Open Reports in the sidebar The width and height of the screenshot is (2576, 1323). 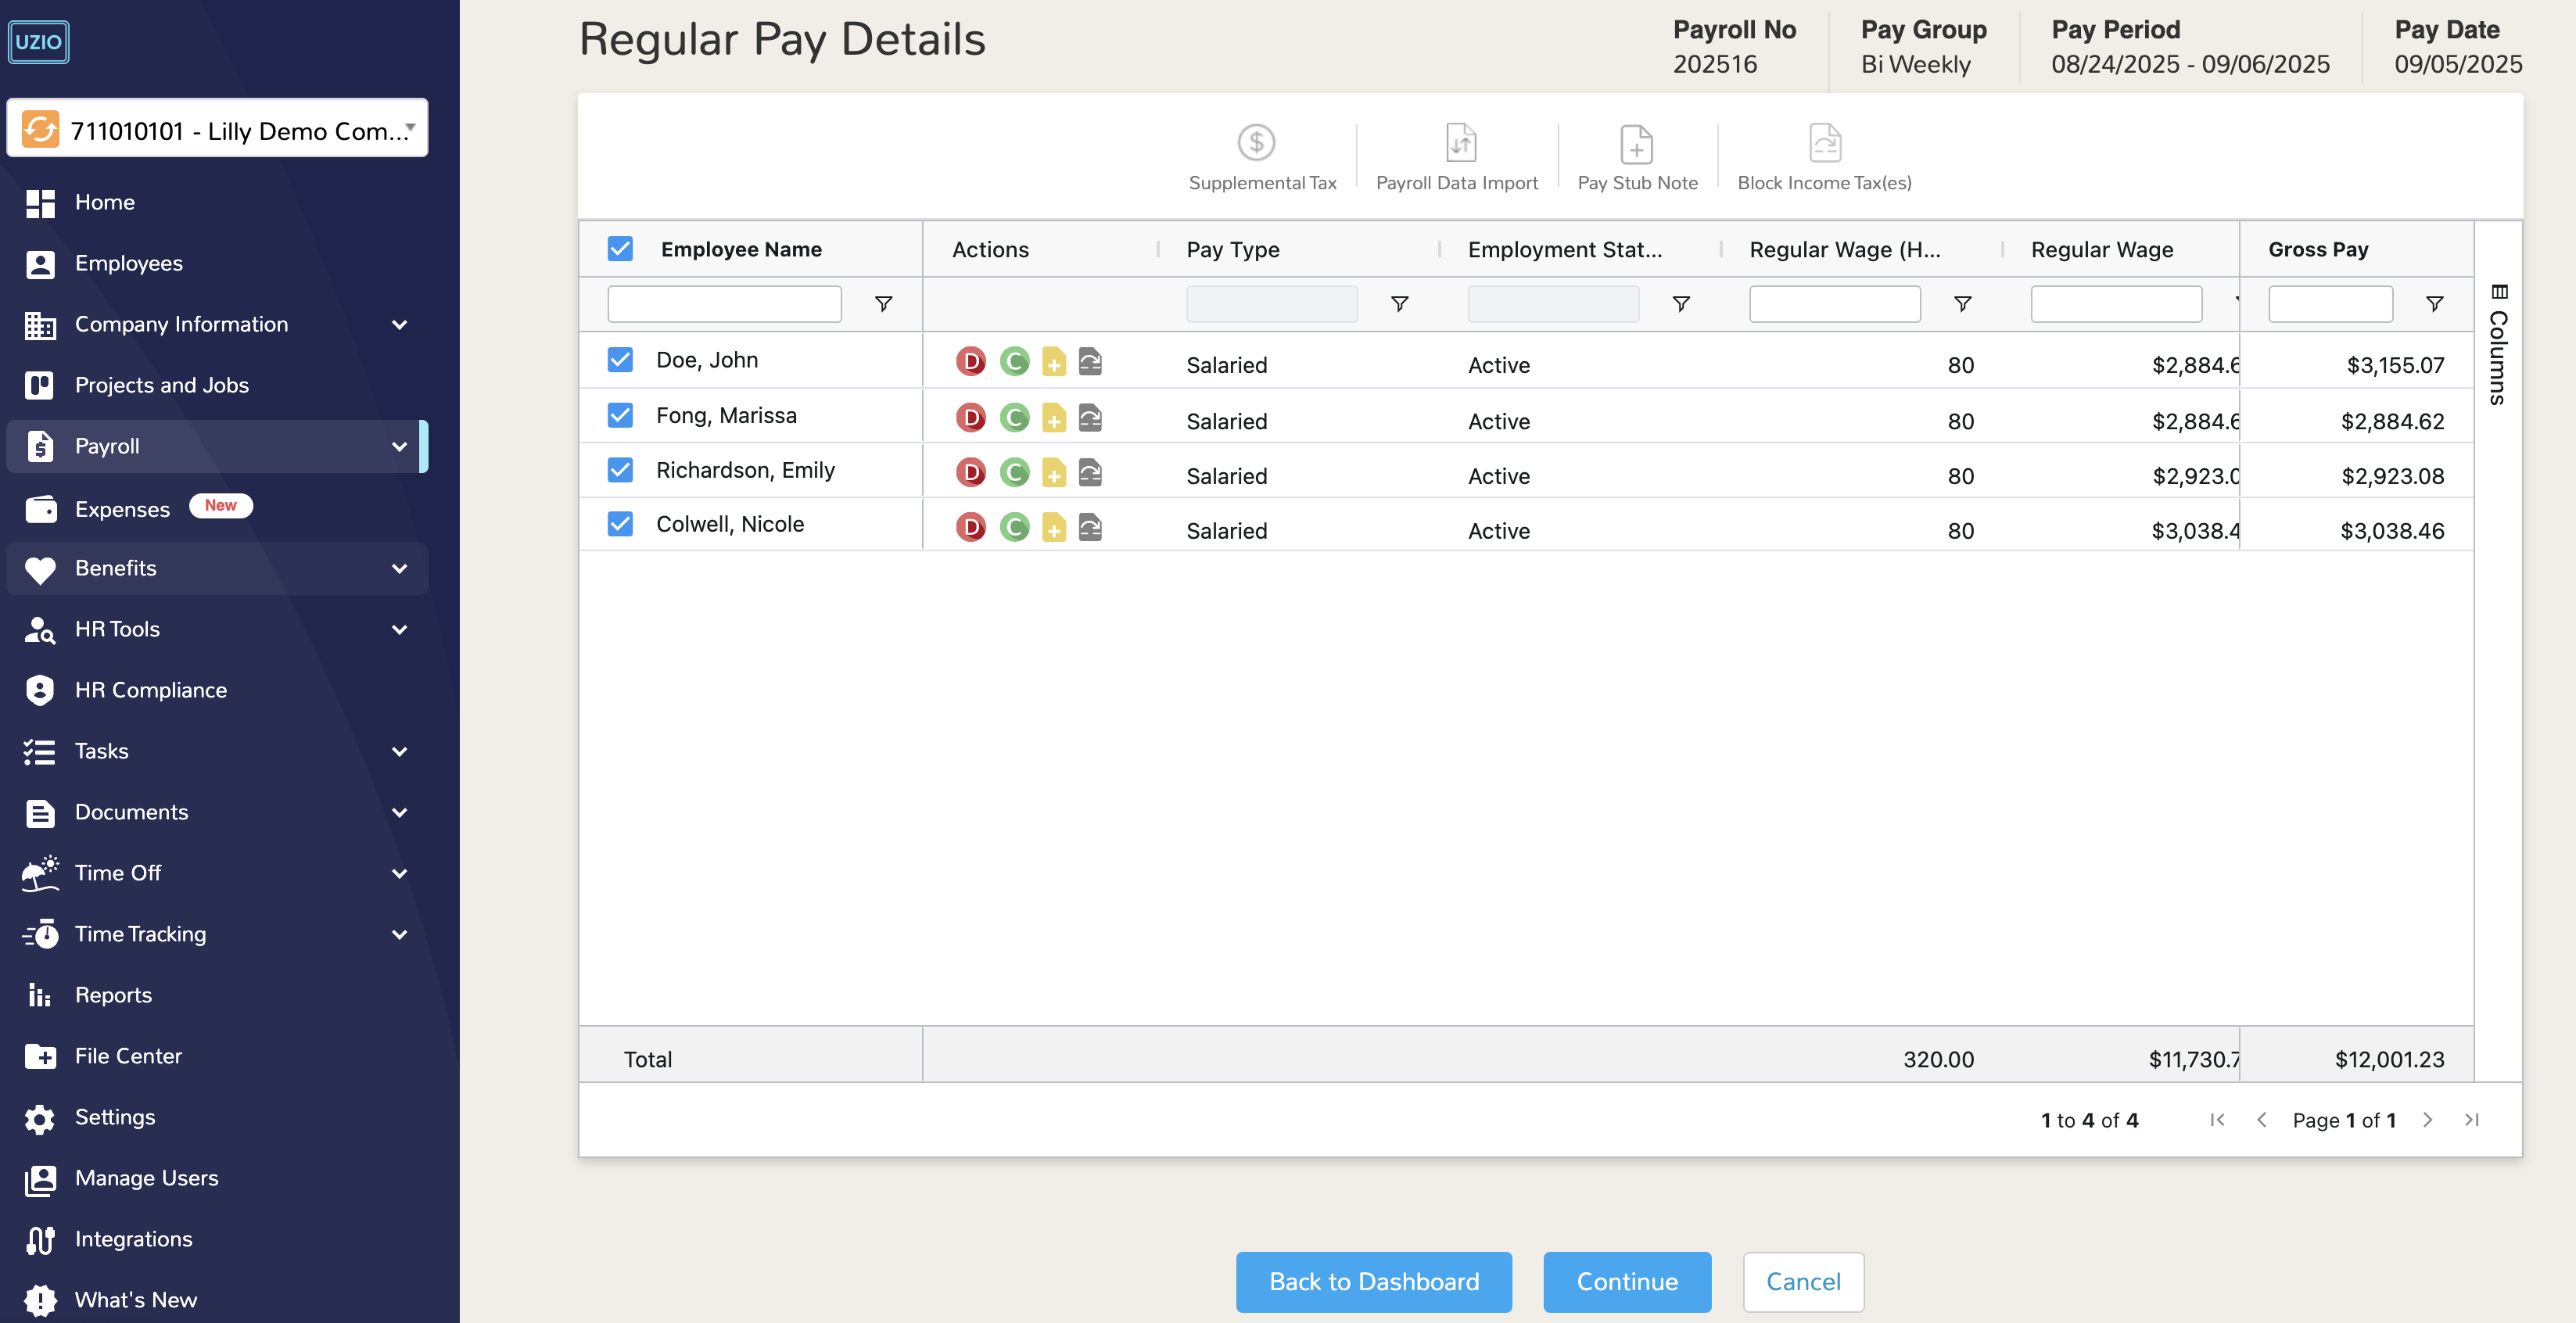pyautogui.click(x=113, y=995)
